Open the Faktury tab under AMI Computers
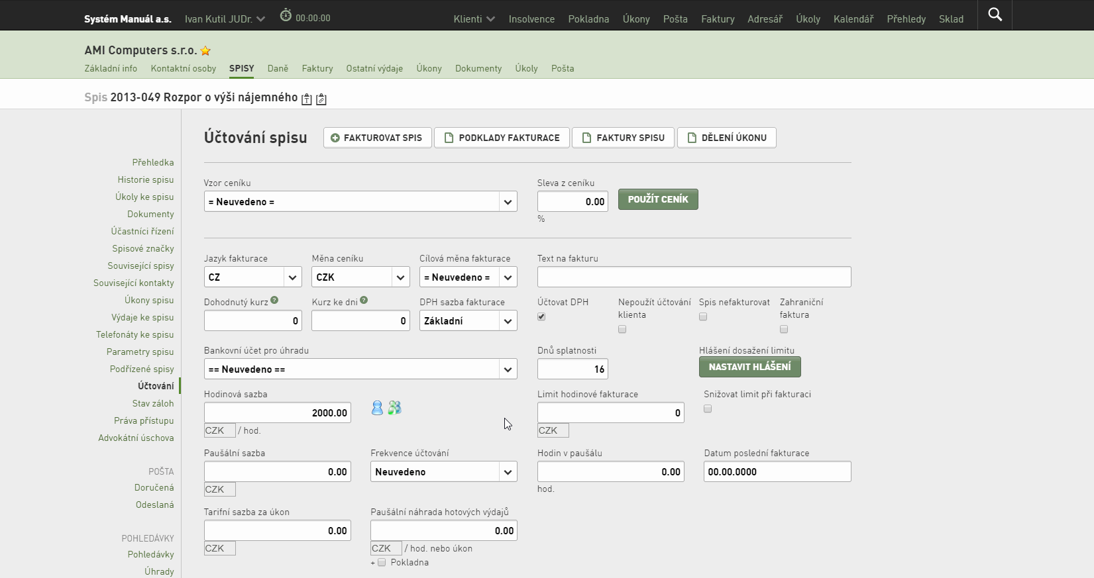This screenshot has height=578, width=1094. 317,68
